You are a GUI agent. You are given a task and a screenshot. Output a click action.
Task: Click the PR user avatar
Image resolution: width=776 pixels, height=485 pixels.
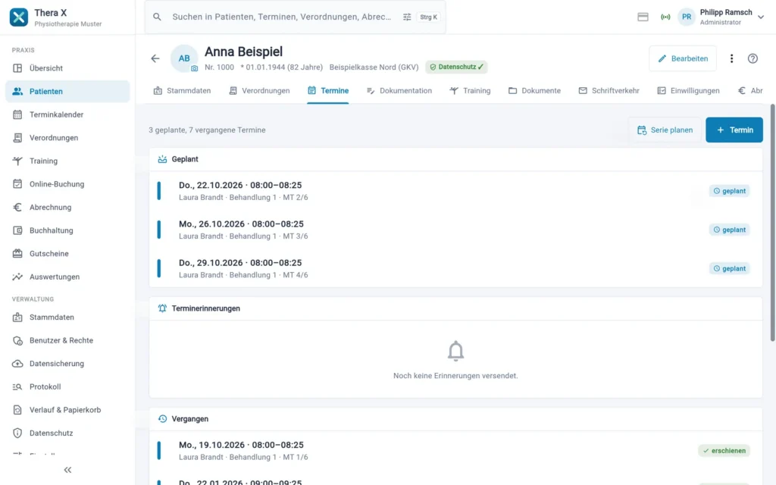pos(687,17)
